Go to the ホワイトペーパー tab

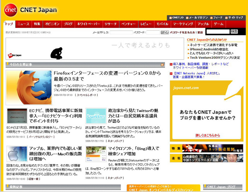click(x=89, y=24)
